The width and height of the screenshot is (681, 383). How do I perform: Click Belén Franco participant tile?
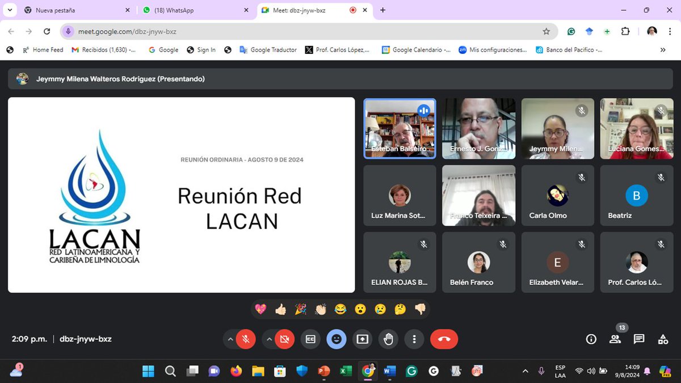click(x=479, y=262)
